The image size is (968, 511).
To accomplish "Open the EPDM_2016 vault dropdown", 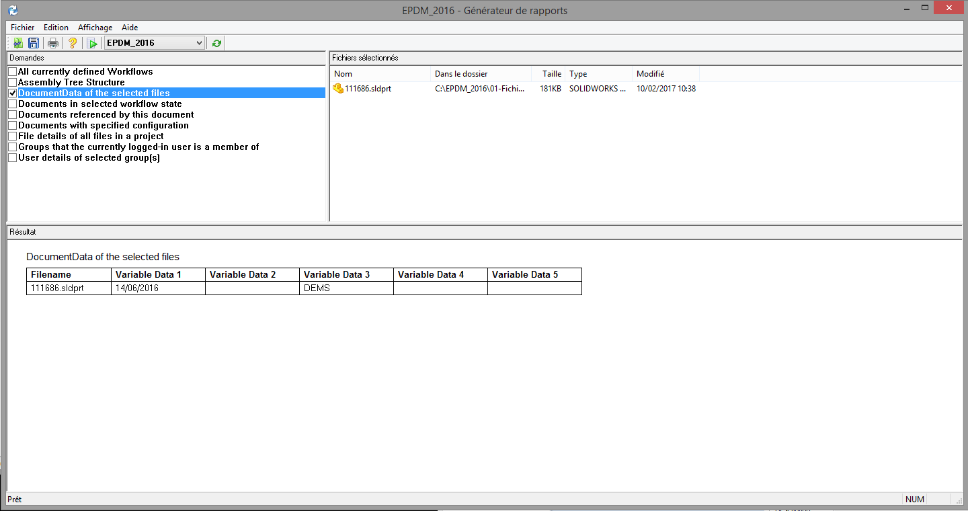I will tap(154, 43).
